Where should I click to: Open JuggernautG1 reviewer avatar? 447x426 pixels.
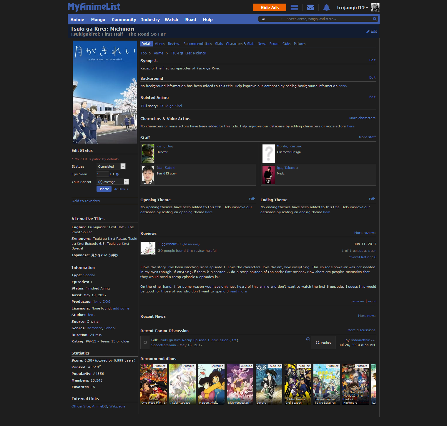148,248
